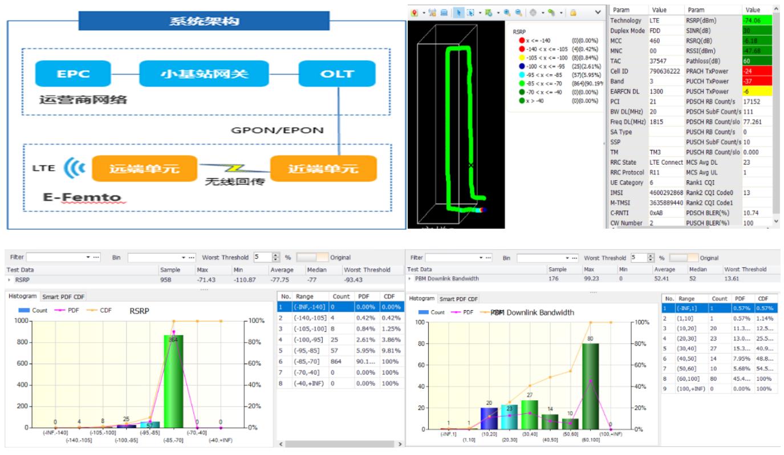
Task: Click the yellow lock icon
Action: pyautogui.click(x=572, y=12)
